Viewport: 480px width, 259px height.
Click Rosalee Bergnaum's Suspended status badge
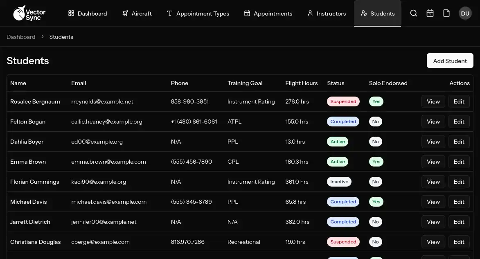click(x=343, y=101)
